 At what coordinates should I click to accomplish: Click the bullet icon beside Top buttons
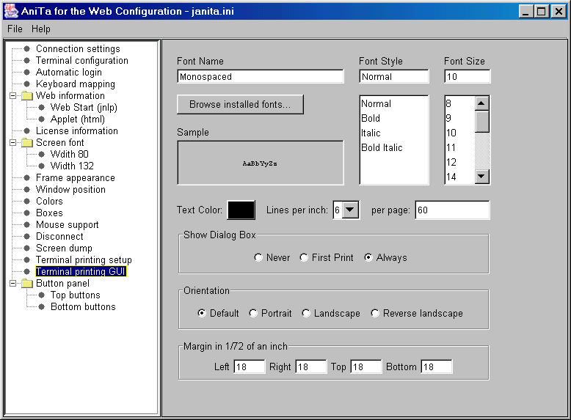tap(42, 295)
